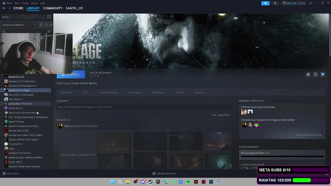Open Guides link
This screenshot has width=331, height=186.
click(180, 92)
